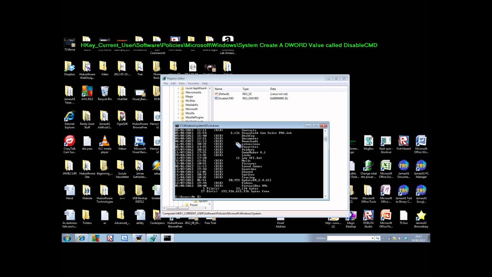Image resolution: width=492 pixels, height=277 pixels.
Task: Click the cmd.exe scrollbar down arrow
Action: coord(325,197)
